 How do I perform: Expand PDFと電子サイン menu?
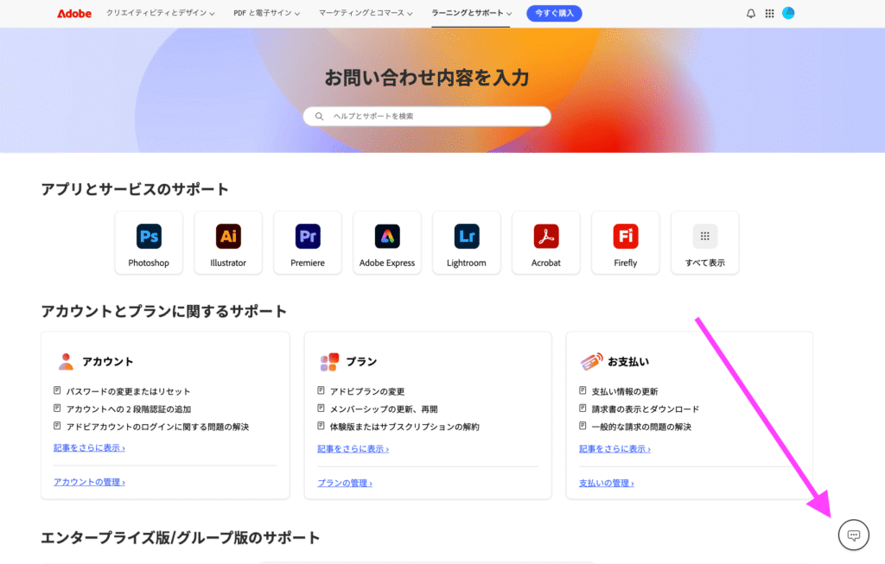pos(266,13)
